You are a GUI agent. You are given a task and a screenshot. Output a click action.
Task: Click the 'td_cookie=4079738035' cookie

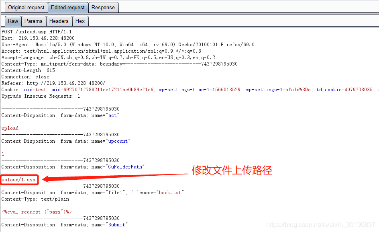coord(344,90)
